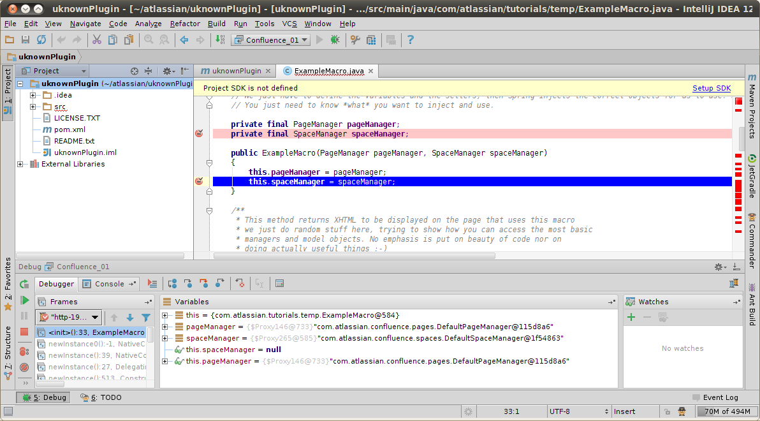Screen dimensions: 760x421
Task: Click the Cut scissors toolbar icon
Action: tap(97, 40)
